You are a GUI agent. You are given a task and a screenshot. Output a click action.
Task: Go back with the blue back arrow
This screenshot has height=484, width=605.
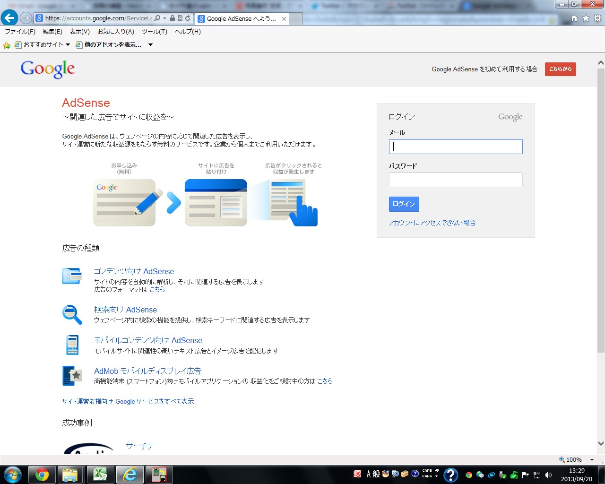9,18
